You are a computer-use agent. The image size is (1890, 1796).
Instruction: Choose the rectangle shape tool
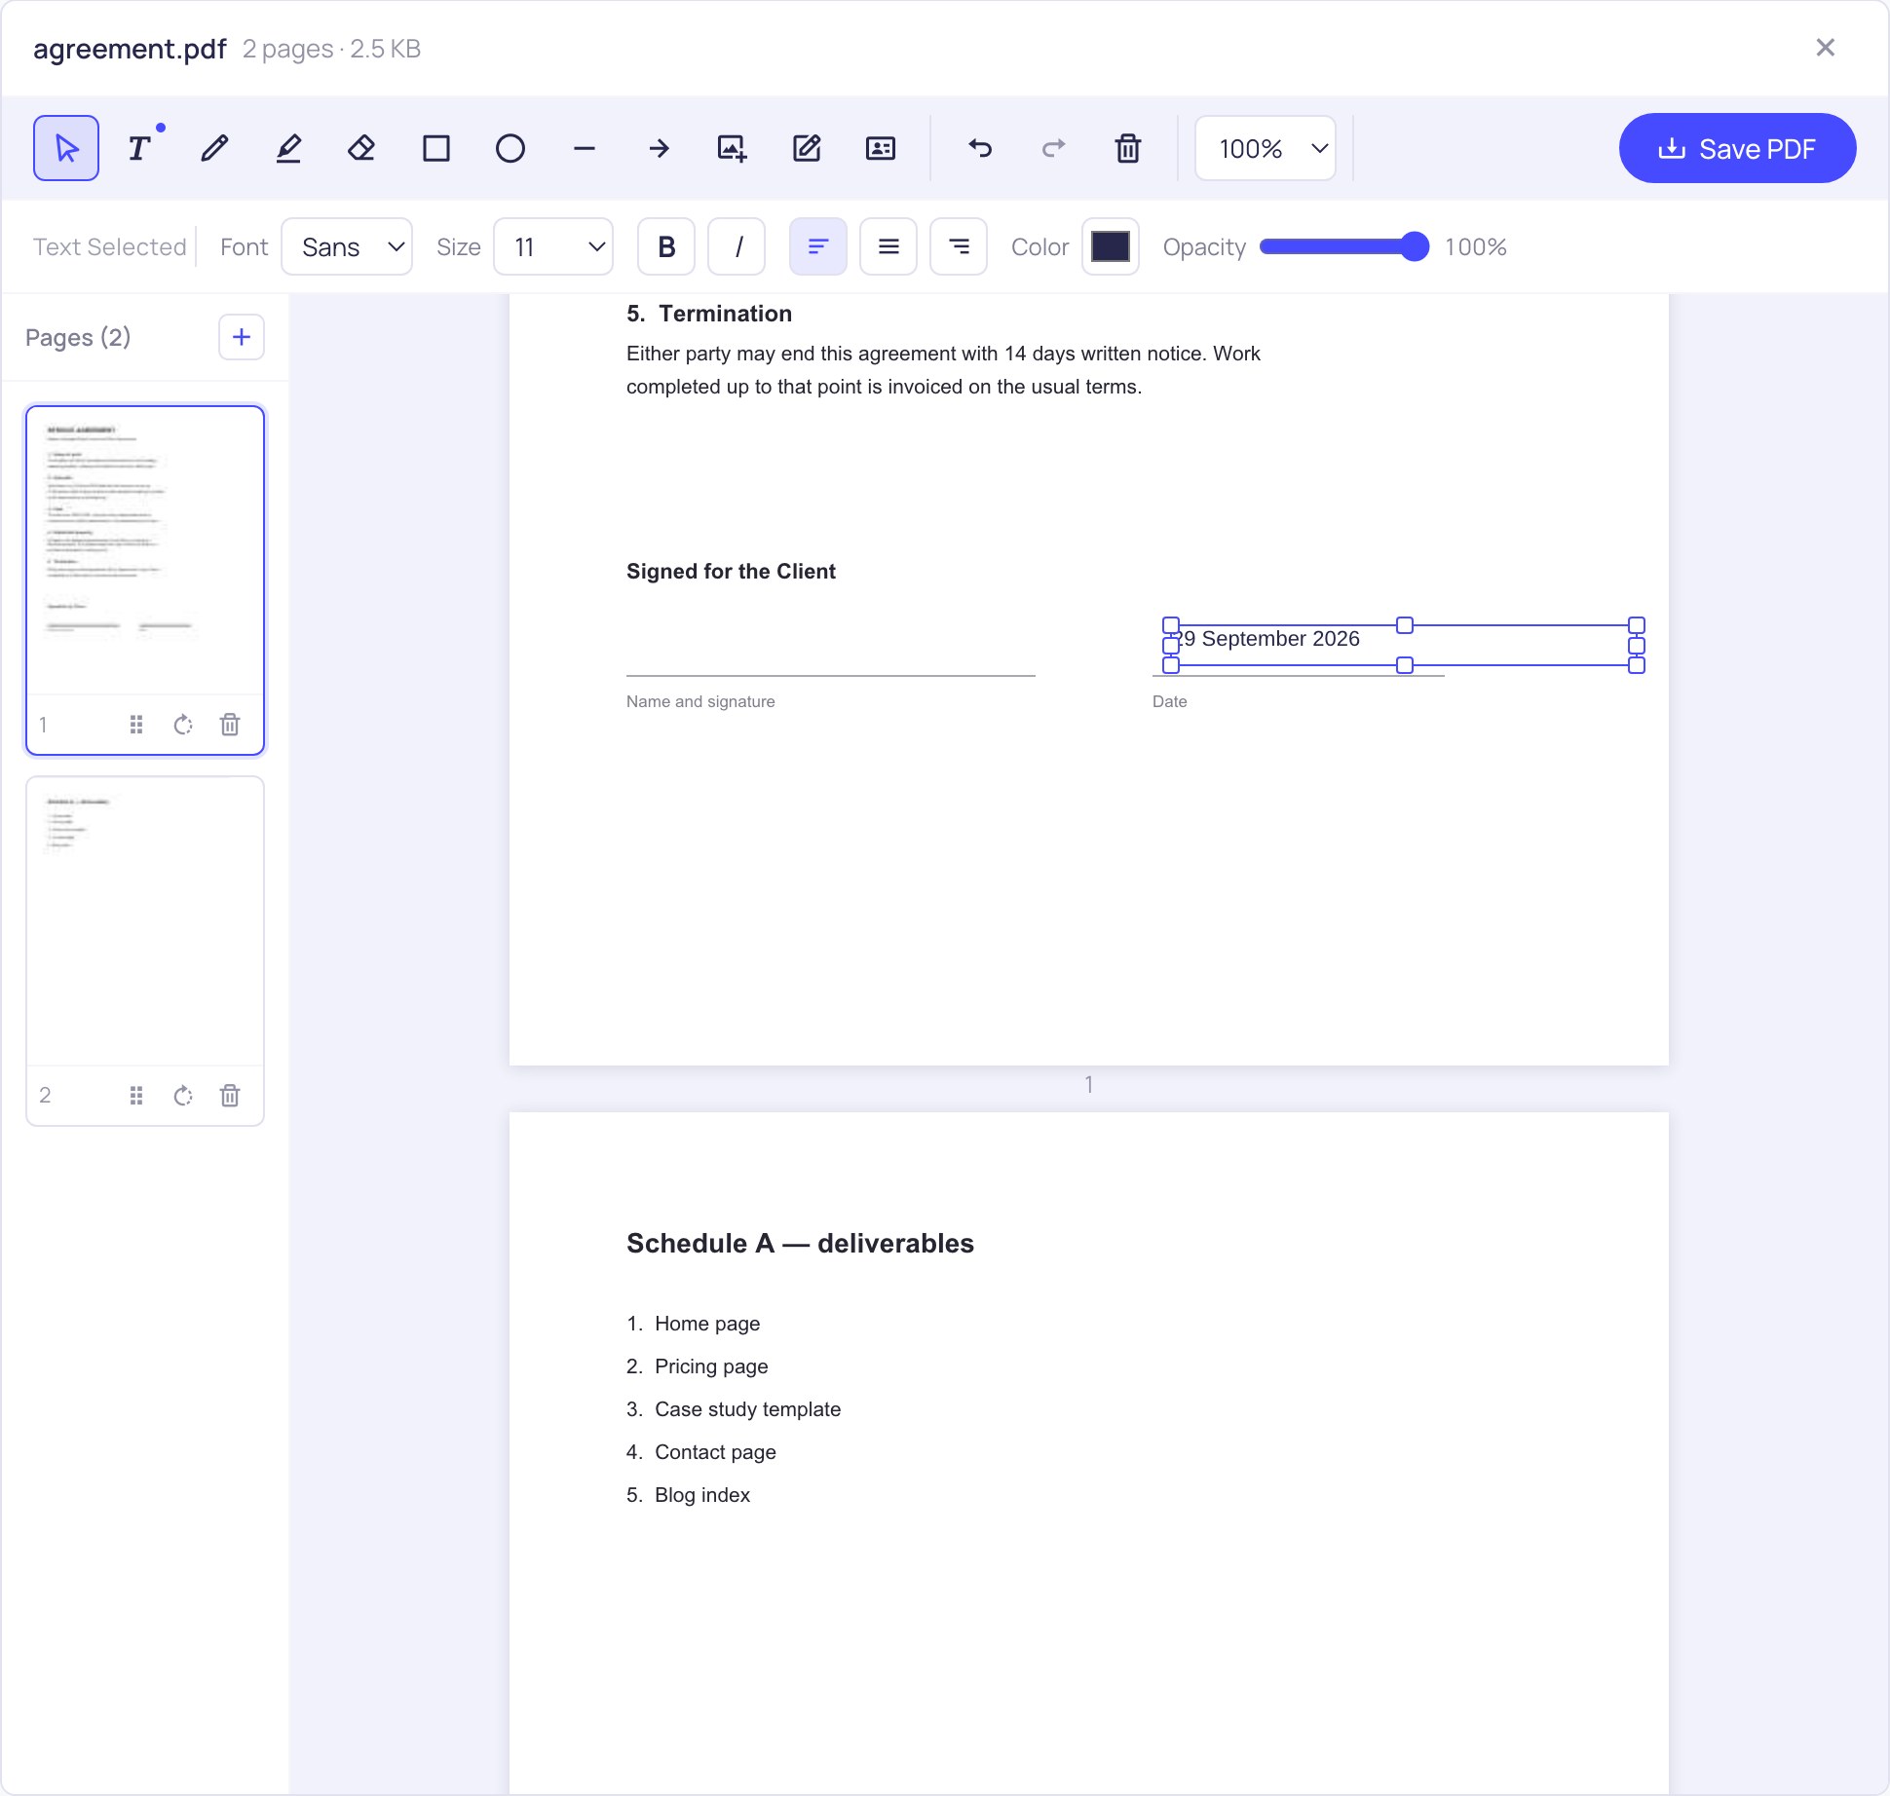436,148
